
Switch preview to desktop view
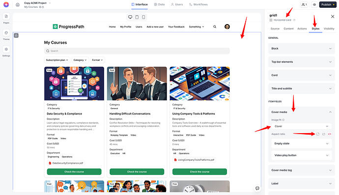tap(130, 17)
